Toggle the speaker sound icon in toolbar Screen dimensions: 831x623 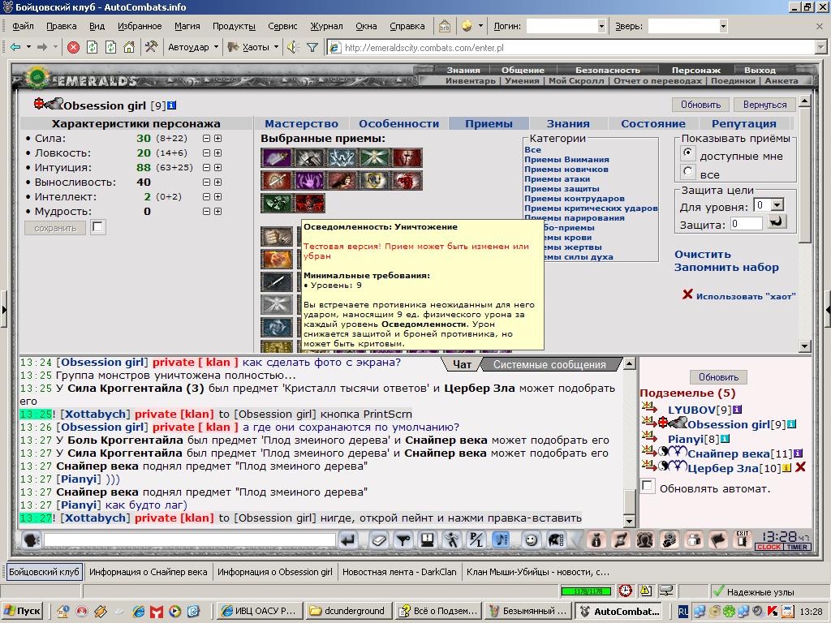tap(293, 48)
